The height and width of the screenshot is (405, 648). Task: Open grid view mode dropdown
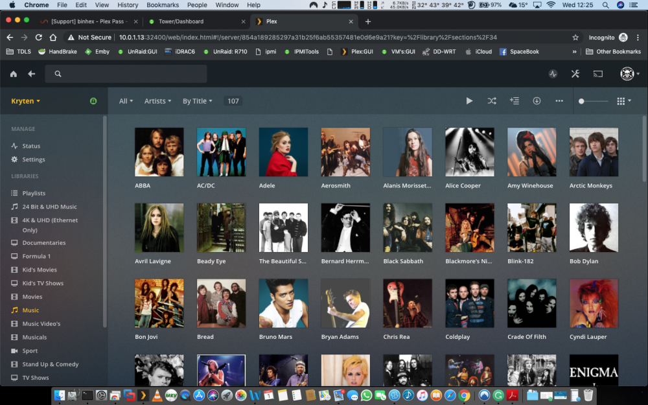[623, 101]
